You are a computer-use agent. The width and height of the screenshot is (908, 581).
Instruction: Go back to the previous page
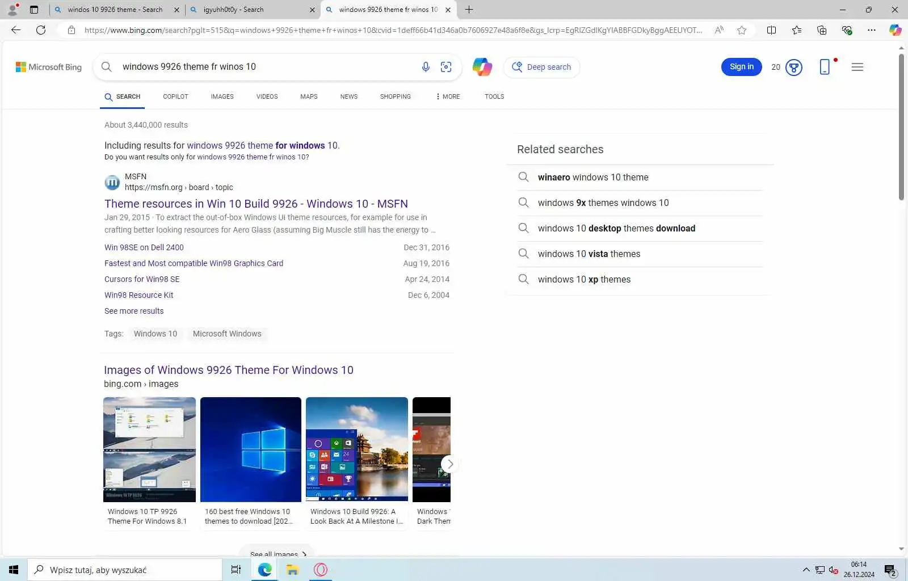pos(16,30)
